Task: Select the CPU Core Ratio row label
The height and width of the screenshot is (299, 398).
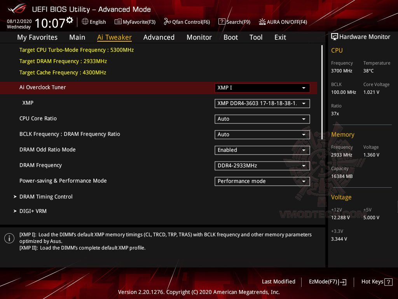Action: coord(38,118)
